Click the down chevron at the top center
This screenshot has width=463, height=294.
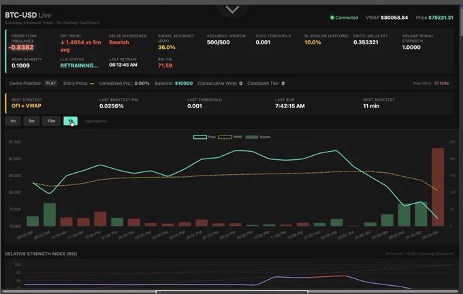[x=232, y=10]
